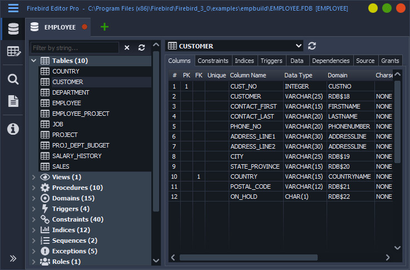Open the SQL document sidebar icon
This screenshot has width=410, height=270.
point(13,101)
